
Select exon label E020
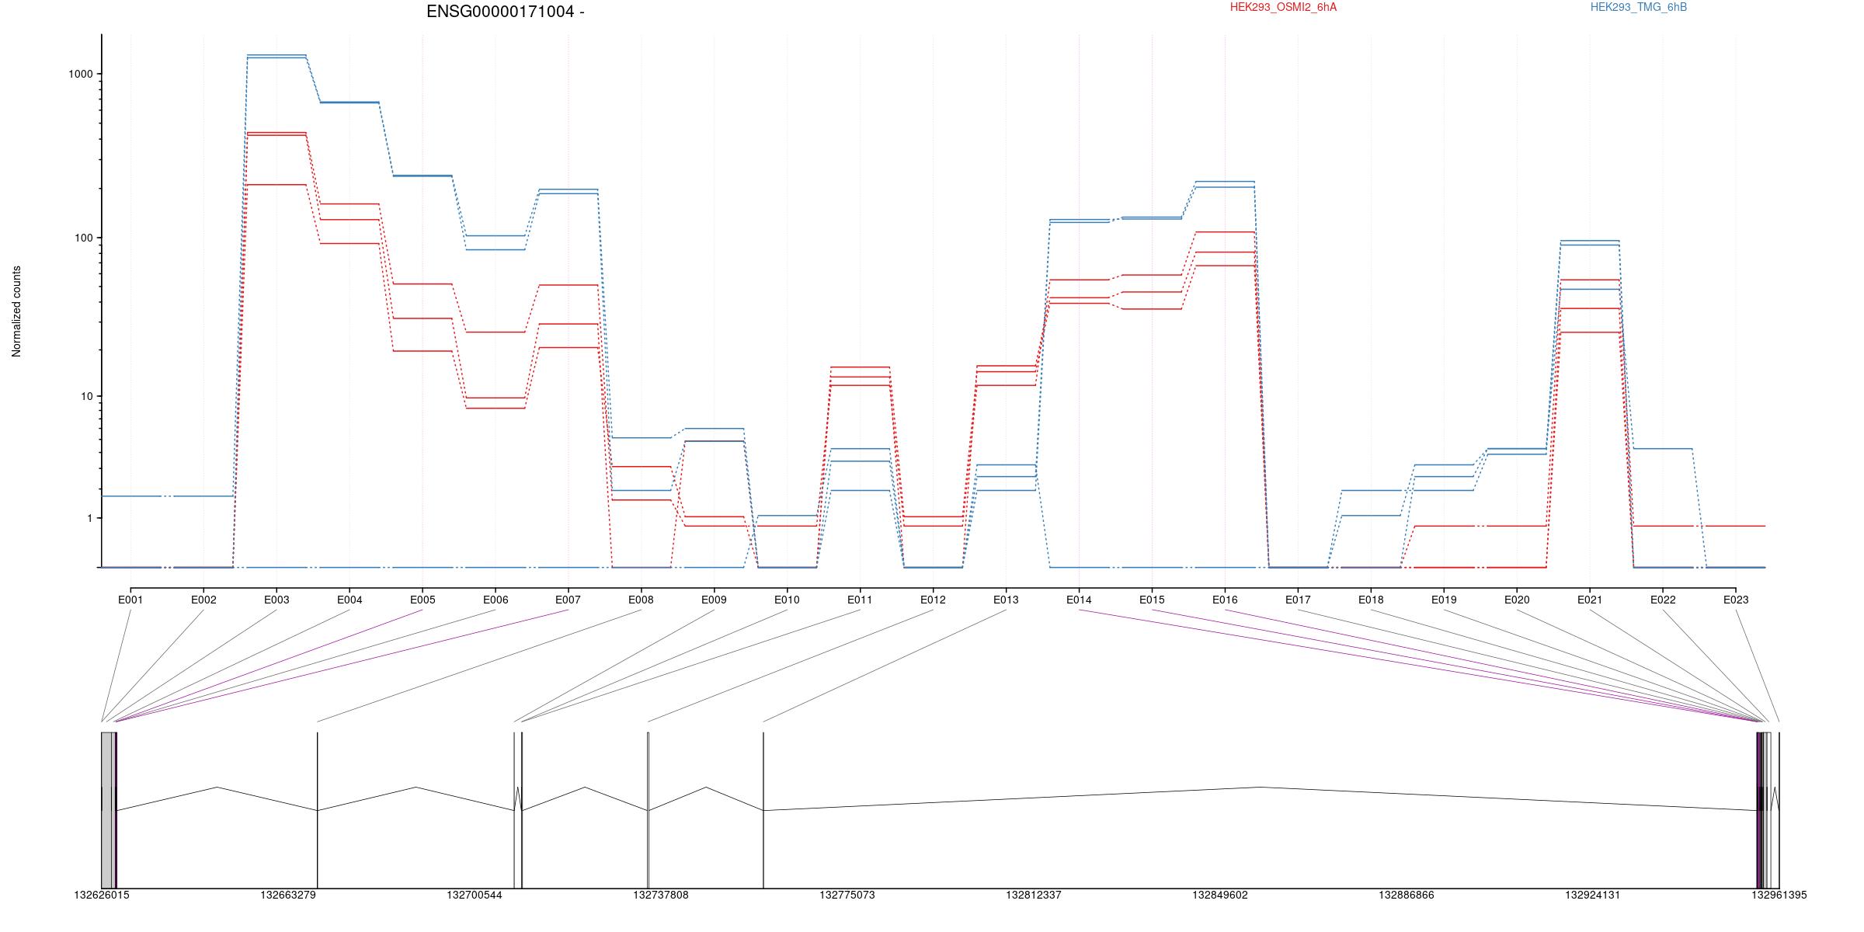[1517, 600]
